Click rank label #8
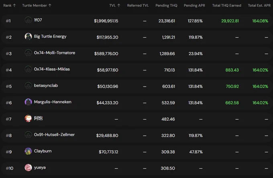 pos(9,136)
